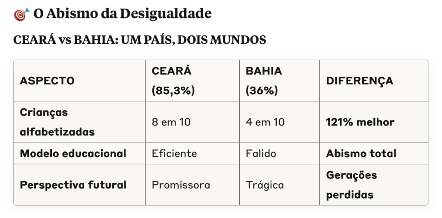The width and height of the screenshot is (442, 218).
Task: Click the Trágica cell
Action: (x=265, y=185)
